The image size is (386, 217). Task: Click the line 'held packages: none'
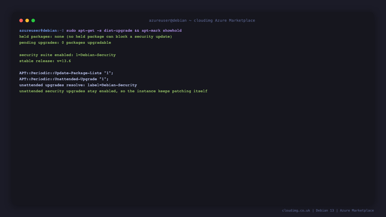[x=96, y=37]
